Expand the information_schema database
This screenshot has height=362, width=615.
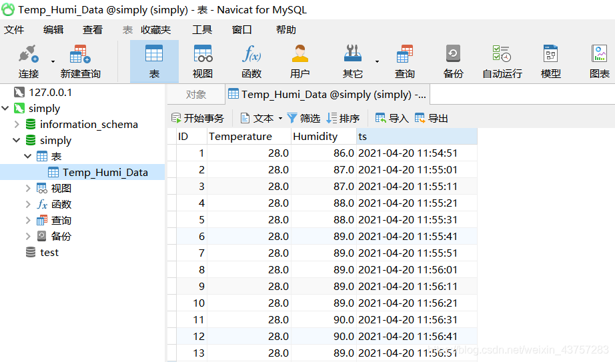[17, 124]
